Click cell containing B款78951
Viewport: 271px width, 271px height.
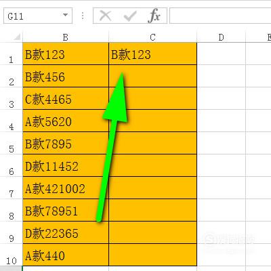(x=66, y=210)
